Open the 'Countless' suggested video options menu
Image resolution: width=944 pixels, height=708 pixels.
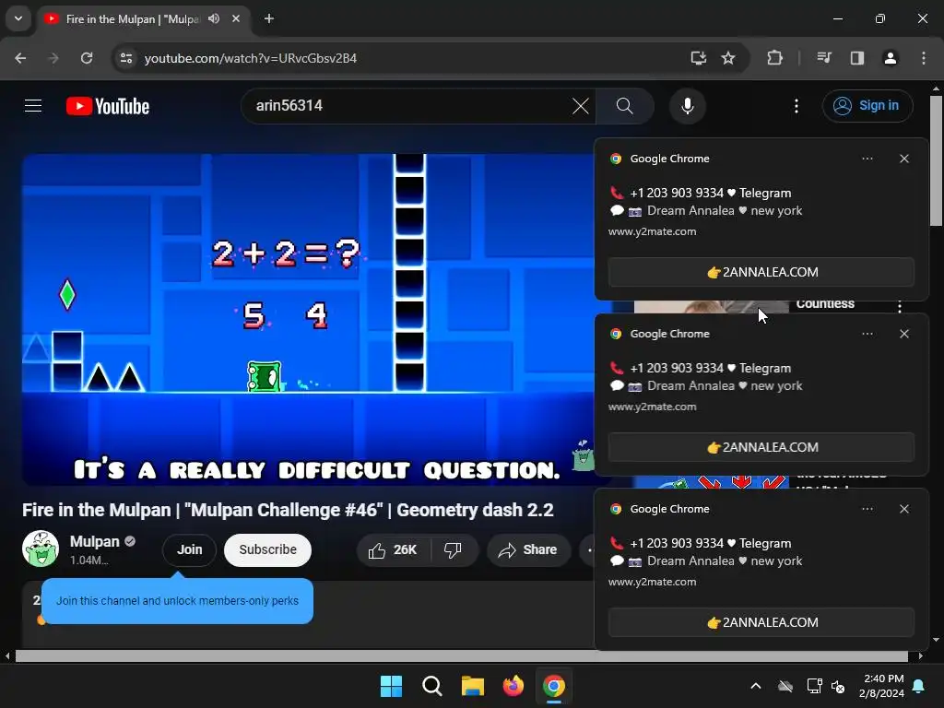point(900,306)
